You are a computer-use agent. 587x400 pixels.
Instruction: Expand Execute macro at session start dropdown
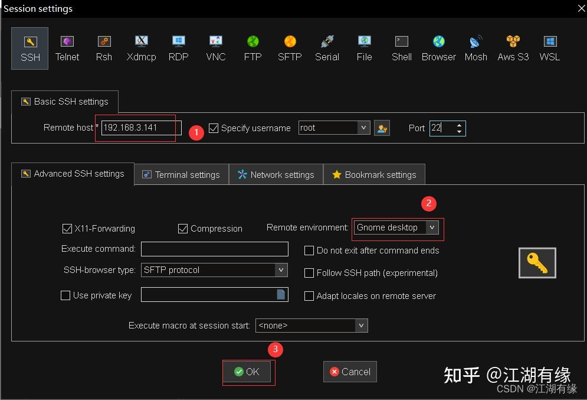point(361,326)
